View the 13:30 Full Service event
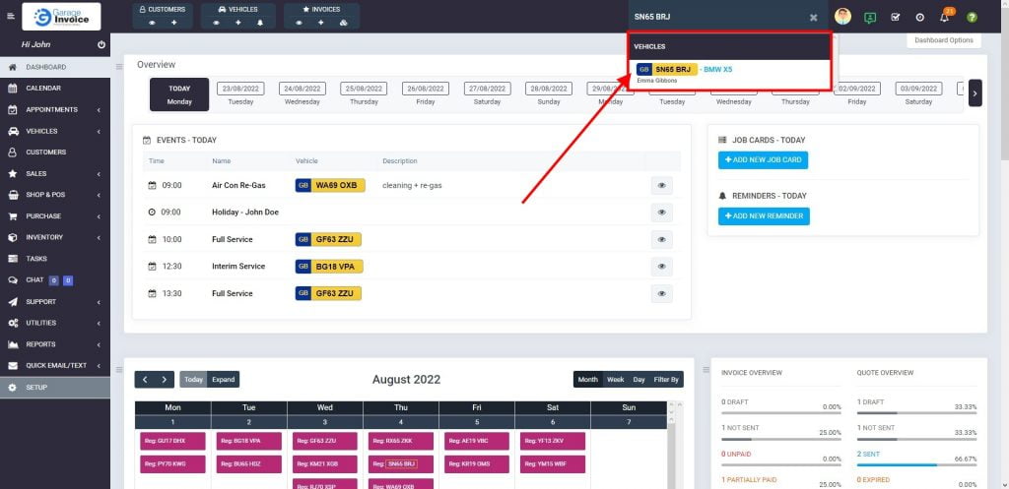Image resolution: width=1009 pixels, height=489 pixels. tap(661, 293)
